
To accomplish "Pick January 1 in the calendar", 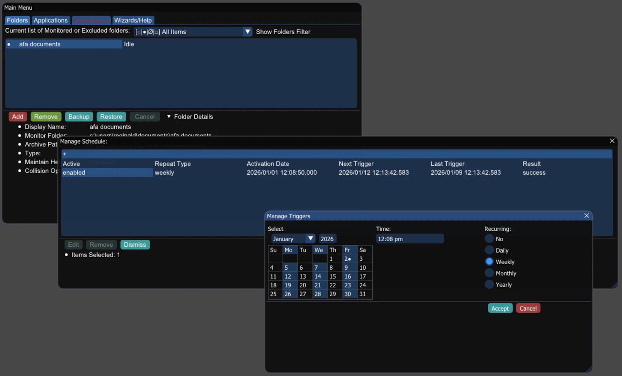I will [335, 259].
